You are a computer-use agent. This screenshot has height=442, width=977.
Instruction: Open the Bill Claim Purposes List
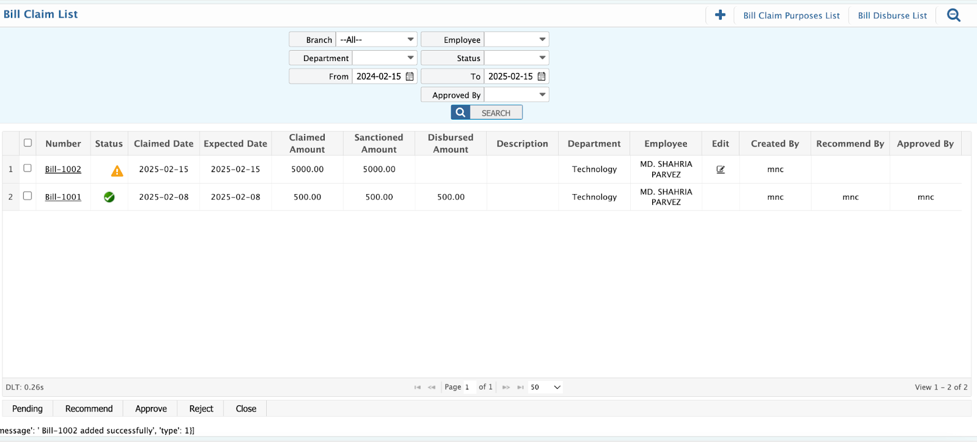tap(791, 16)
